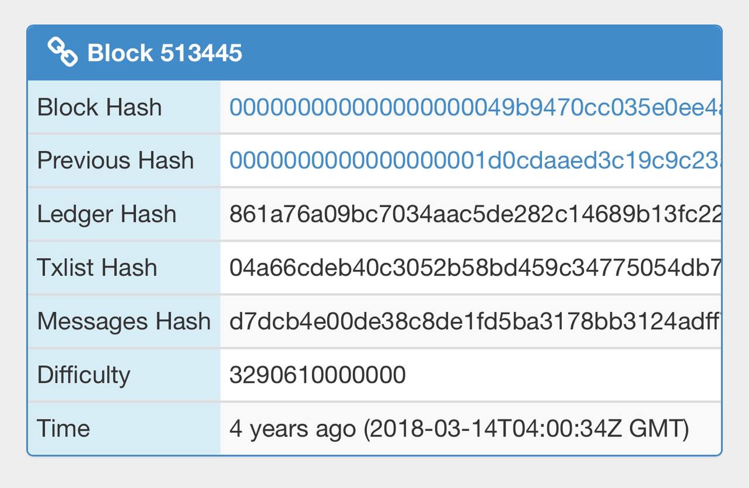This screenshot has height=488, width=749.
Task: Click the Difficulty row label
Action: [84, 375]
